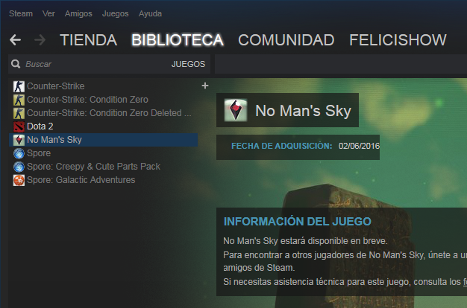Click the back navigation arrow
The width and height of the screenshot is (467, 308).
click(15, 39)
